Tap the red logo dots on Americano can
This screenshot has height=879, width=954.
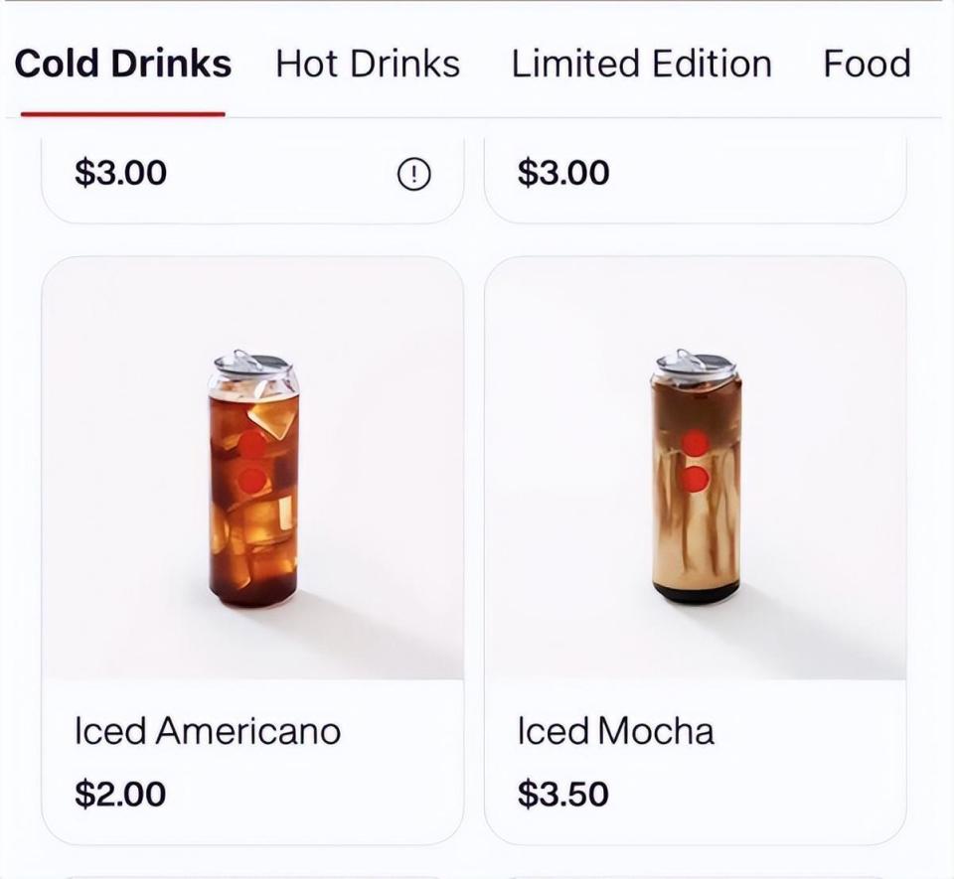[x=252, y=463]
